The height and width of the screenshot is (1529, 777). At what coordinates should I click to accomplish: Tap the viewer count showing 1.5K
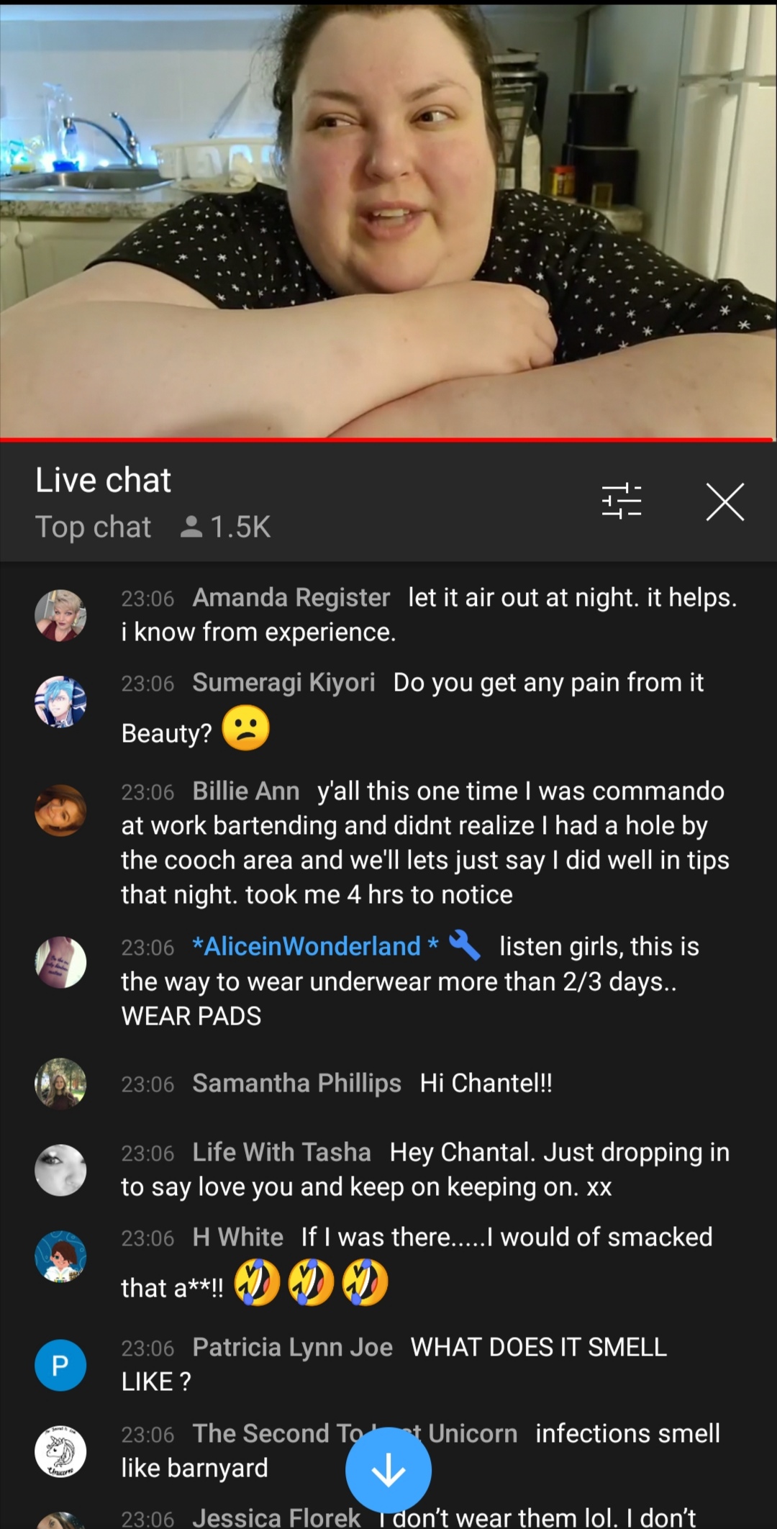225,527
